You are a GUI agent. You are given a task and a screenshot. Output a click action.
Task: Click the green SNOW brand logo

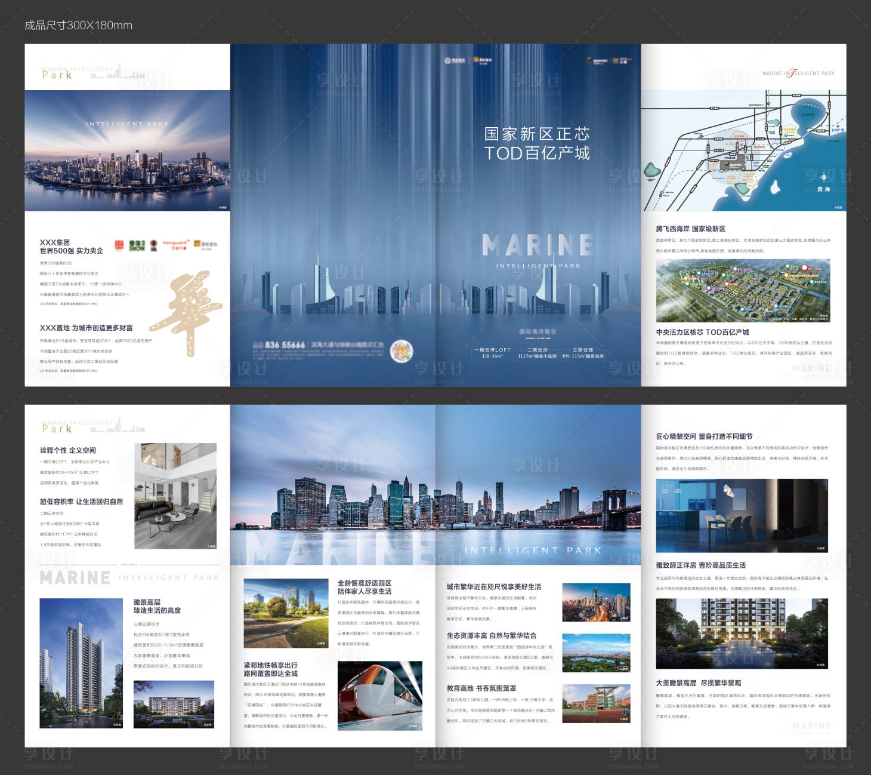[137, 245]
